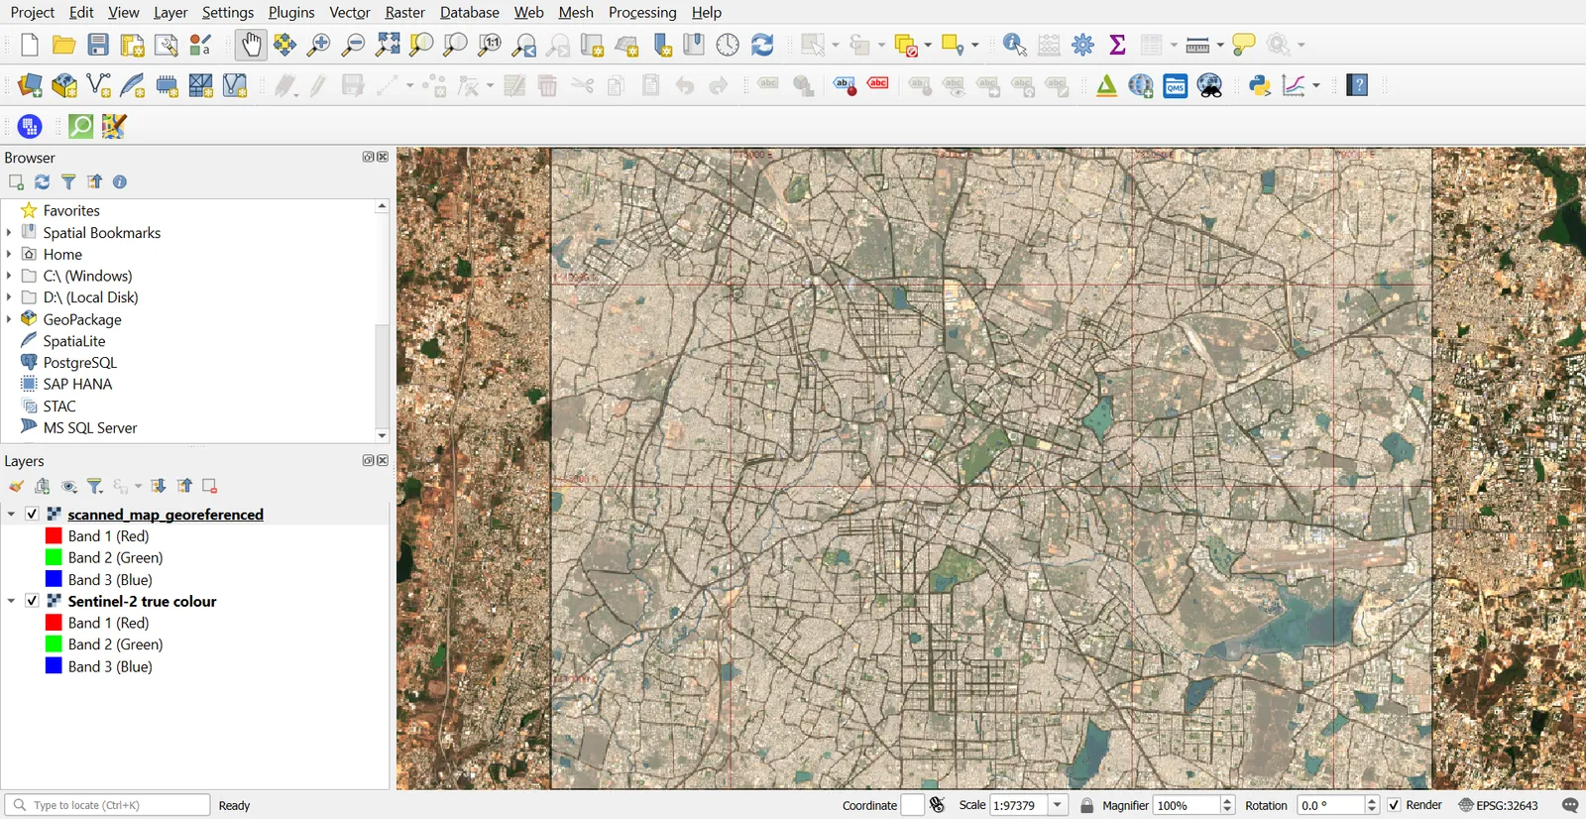Open the Plugins menu

[x=291, y=13]
